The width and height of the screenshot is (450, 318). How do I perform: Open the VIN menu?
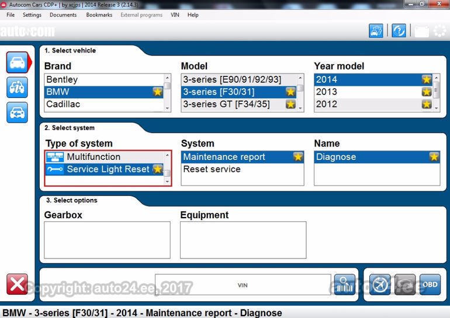[x=175, y=15]
